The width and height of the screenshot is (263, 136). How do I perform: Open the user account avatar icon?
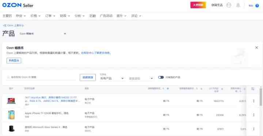pyautogui.click(x=229, y=5)
